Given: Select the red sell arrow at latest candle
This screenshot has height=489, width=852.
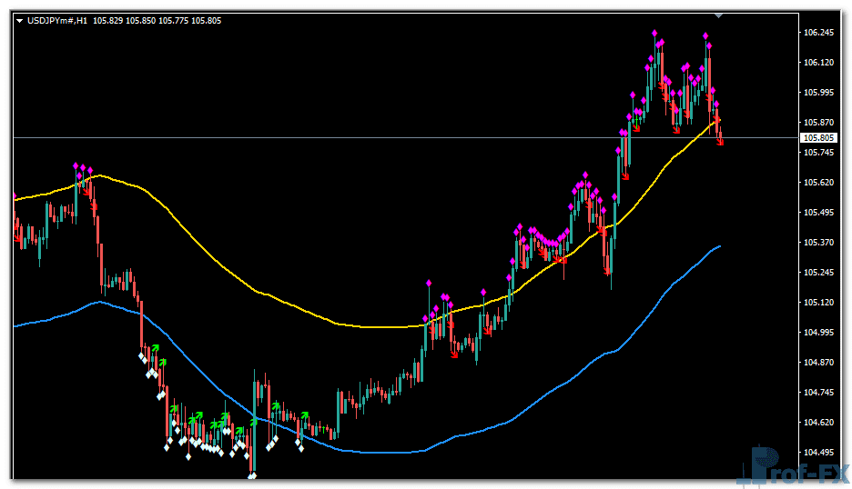Looking at the screenshot, I should point(721,140).
